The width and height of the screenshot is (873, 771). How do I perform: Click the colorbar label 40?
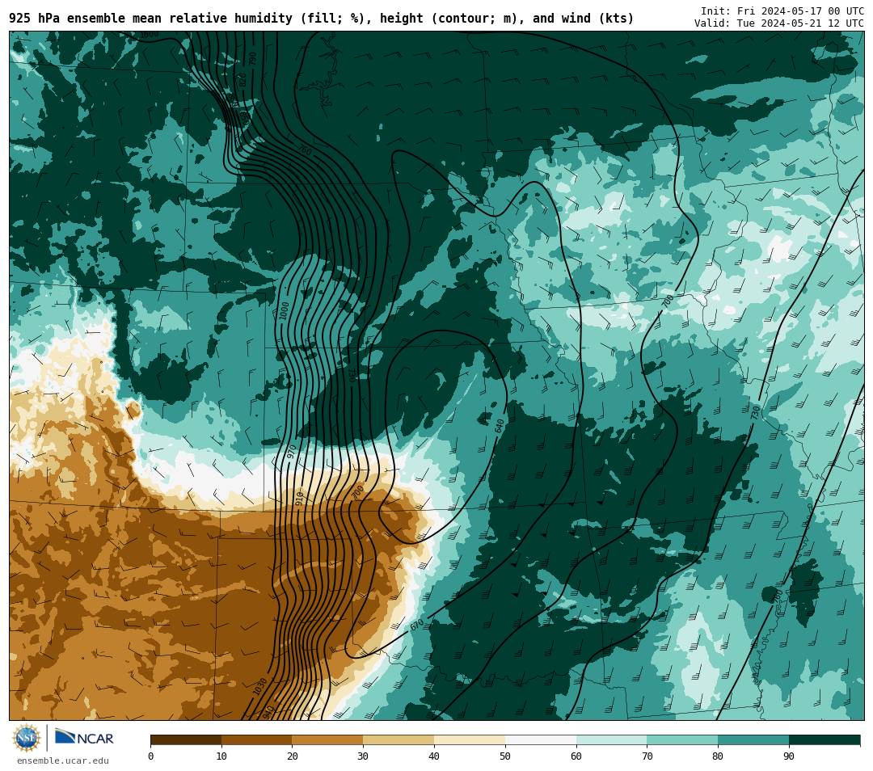434,756
